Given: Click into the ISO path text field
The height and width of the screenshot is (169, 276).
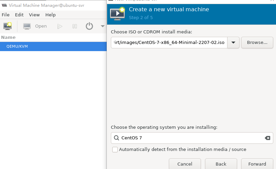Looking at the screenshot, I should [169, 43].
